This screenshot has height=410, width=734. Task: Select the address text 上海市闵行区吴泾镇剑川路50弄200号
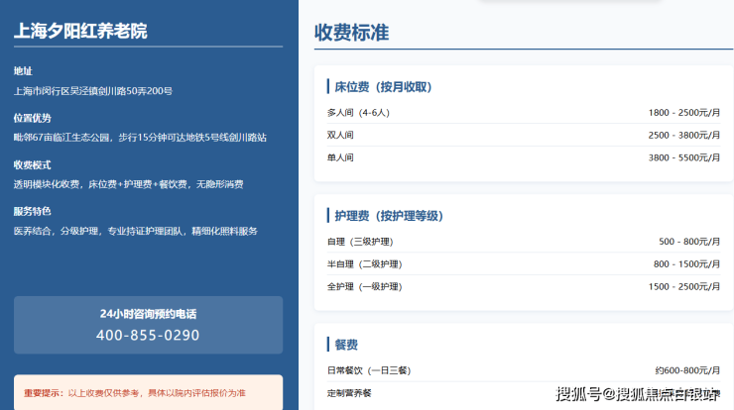(x=92, y=91)
